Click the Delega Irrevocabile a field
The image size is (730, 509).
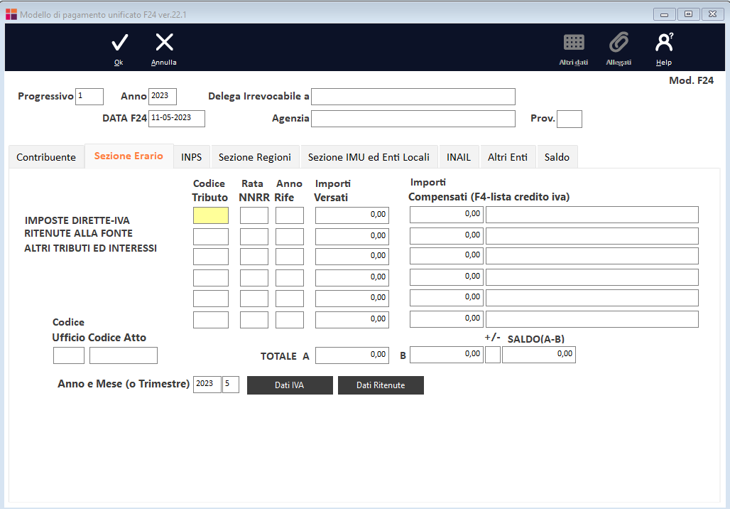tap(413, 96)
